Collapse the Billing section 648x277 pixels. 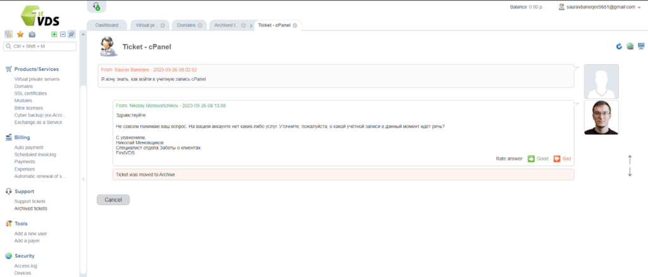tap(22, 137)
